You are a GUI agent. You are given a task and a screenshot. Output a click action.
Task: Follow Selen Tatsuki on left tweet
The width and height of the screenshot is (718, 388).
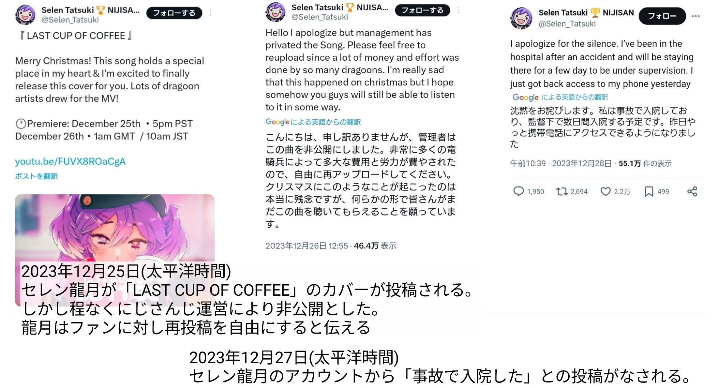(174, 13)
